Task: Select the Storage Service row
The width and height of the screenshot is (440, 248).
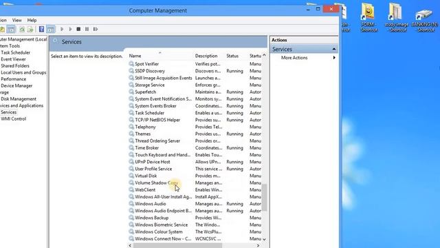Action: (x=195, y=85)
